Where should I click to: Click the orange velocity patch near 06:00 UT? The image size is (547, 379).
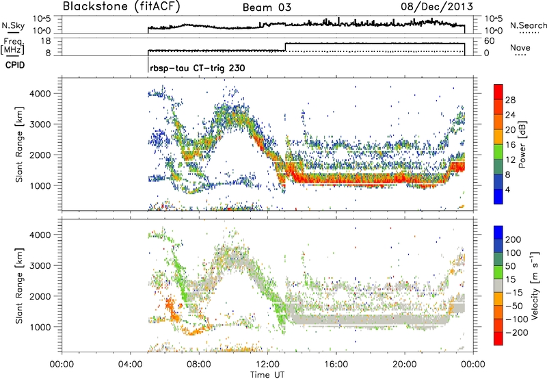[x=172, y=310]
